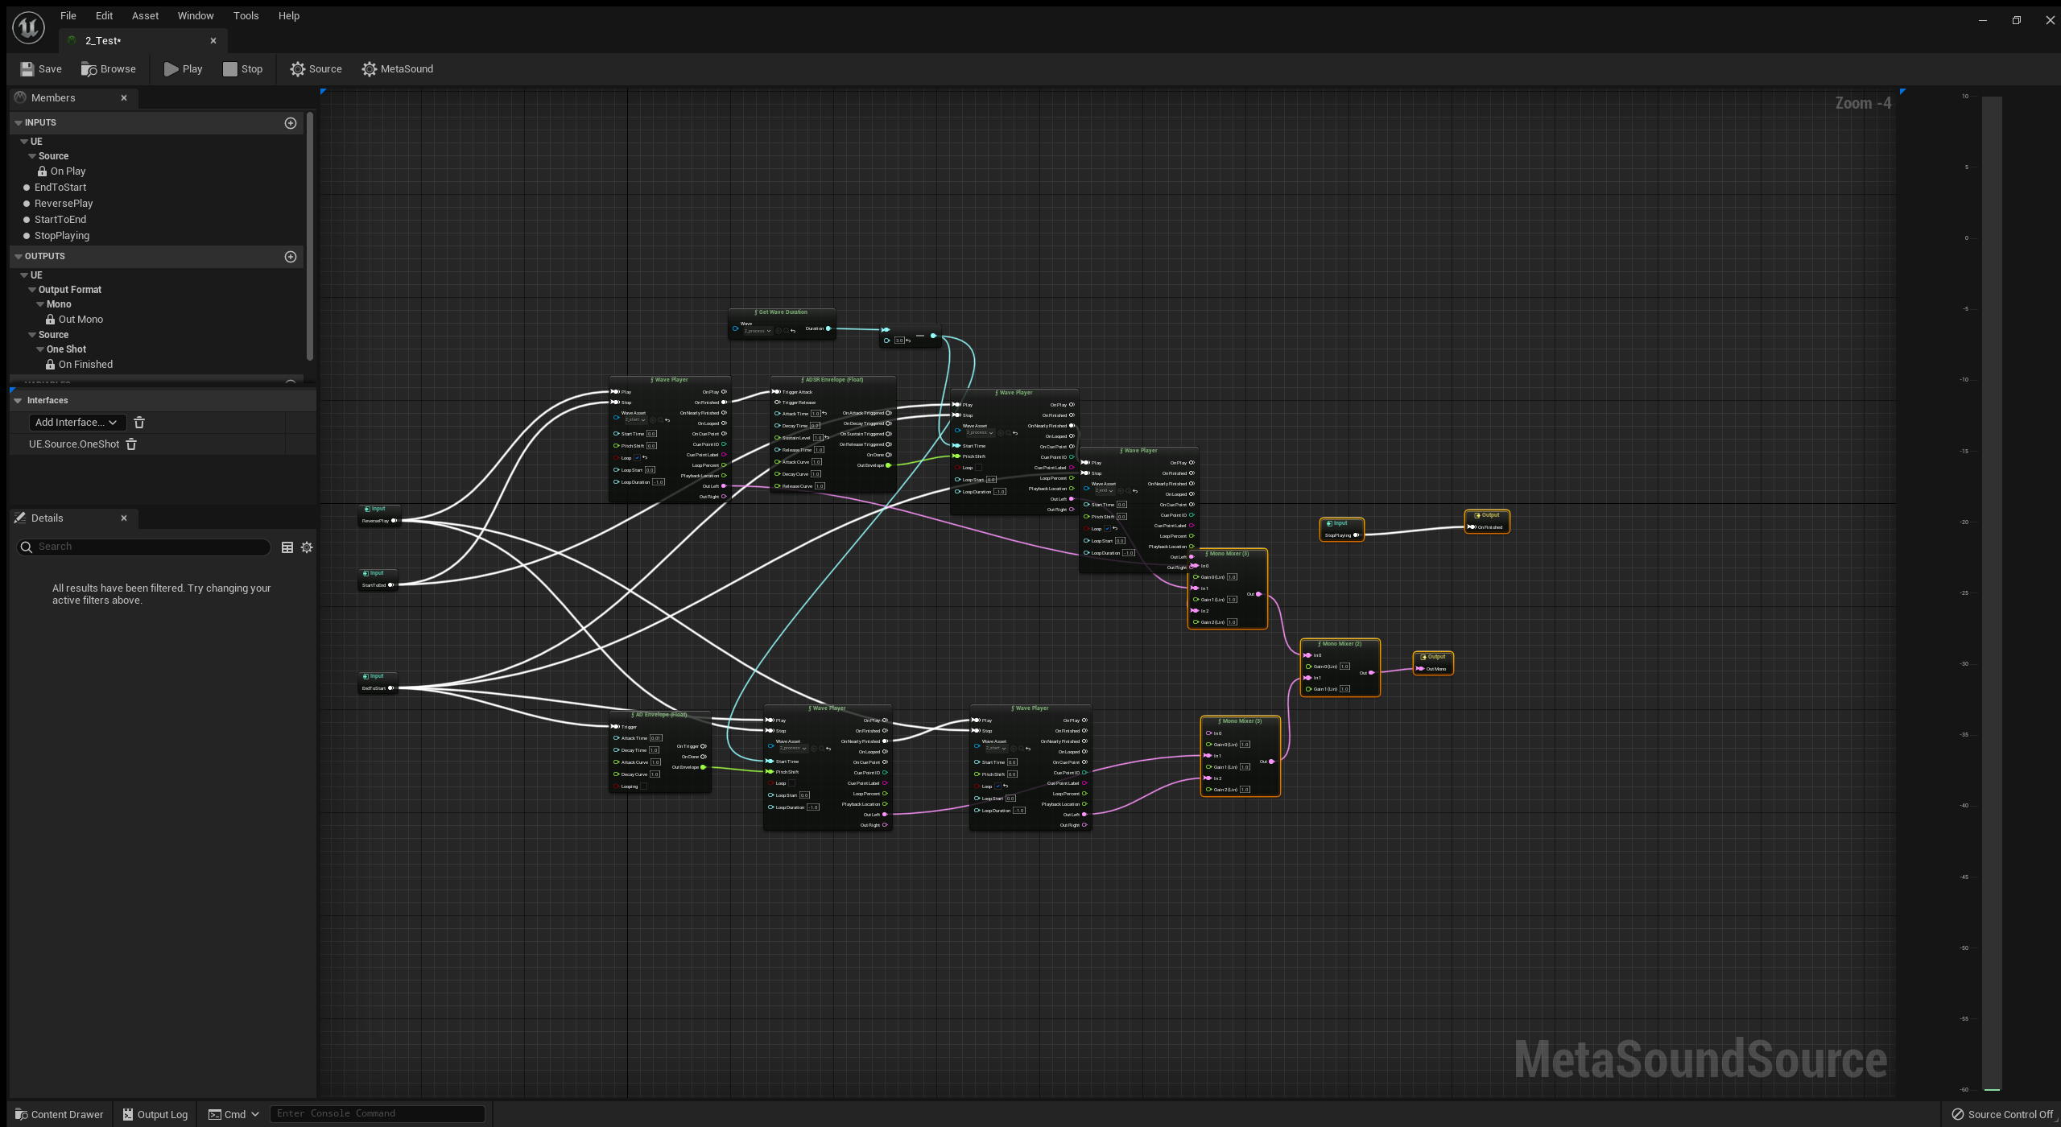Open Wave dropdown in Get Wave Duration
Image resolution: width=2061 pixels, height=1127 pixels.
[x=758, y=331]
